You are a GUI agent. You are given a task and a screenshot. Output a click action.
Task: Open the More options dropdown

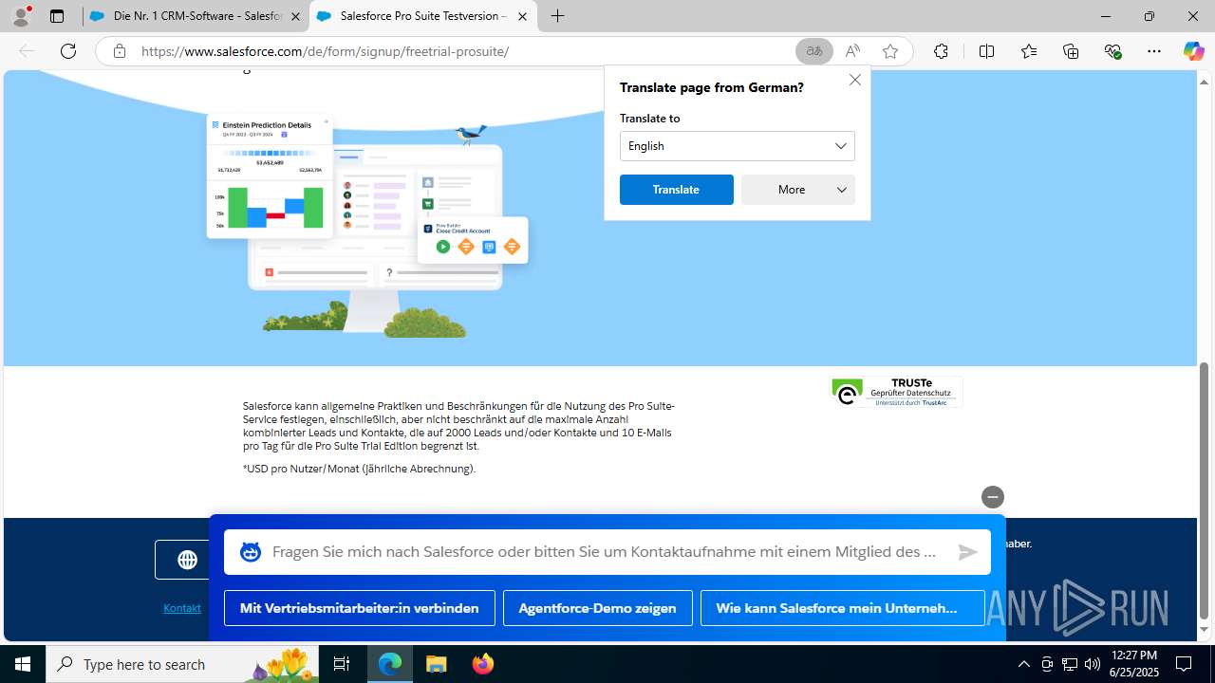click(x=798, y=190)
